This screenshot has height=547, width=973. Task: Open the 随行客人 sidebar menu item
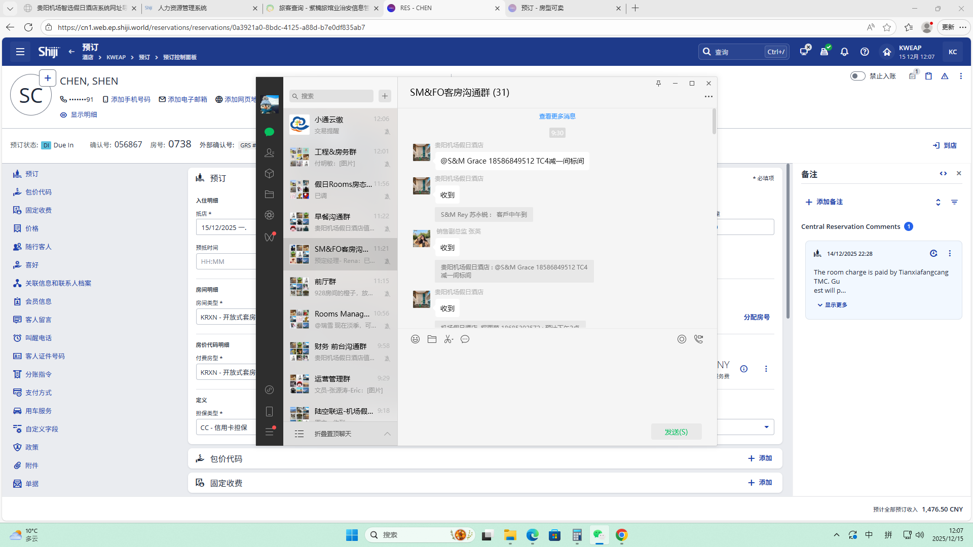(38, 247)
